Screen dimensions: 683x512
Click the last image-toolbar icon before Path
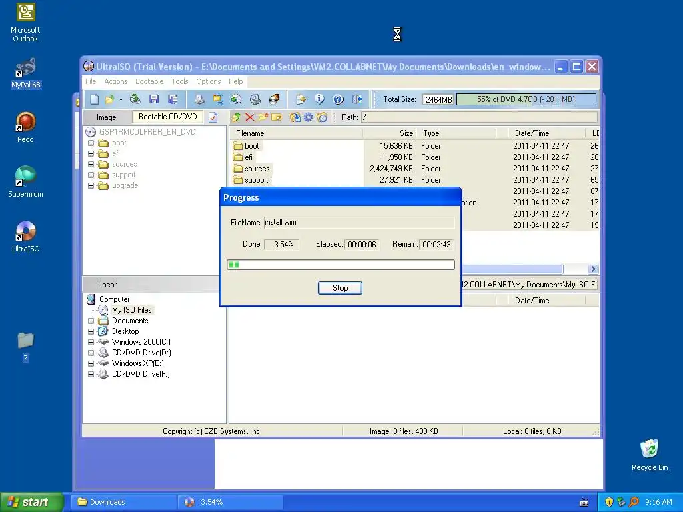[x=322, y=117]
